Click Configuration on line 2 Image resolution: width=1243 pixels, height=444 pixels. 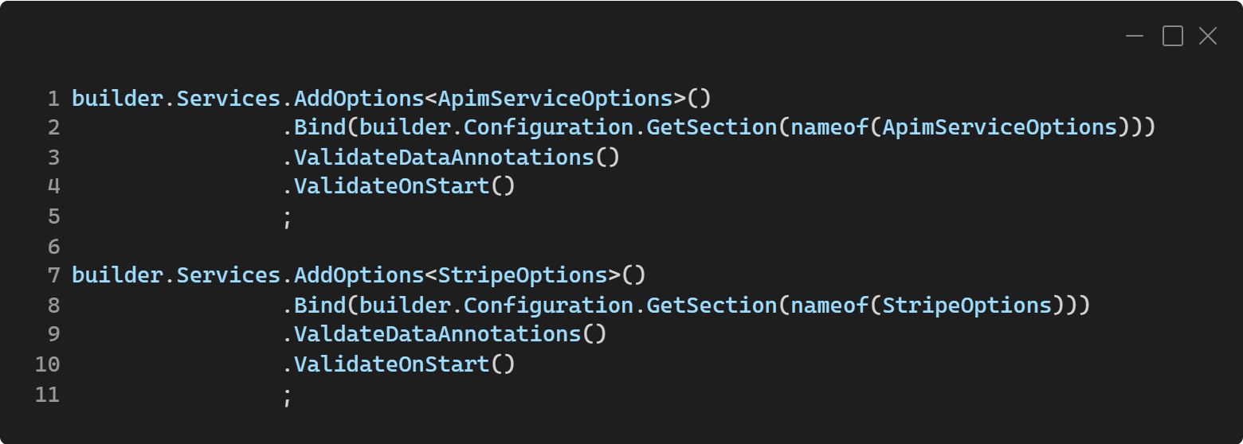549,128
